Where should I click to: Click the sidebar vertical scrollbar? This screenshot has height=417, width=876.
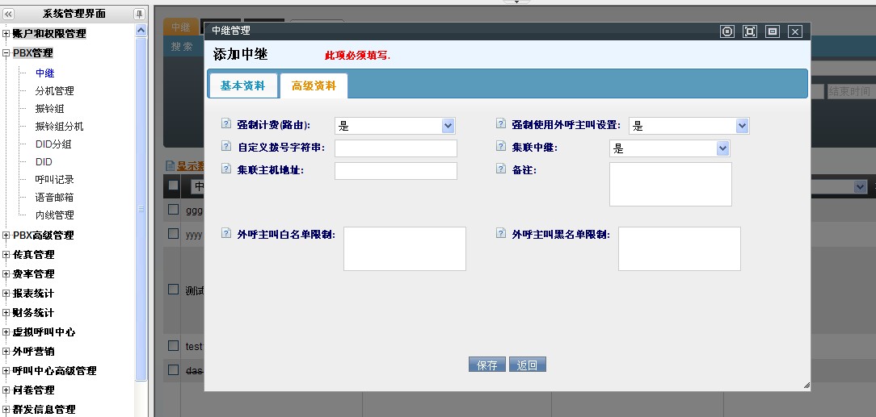[x=141, y=210]
